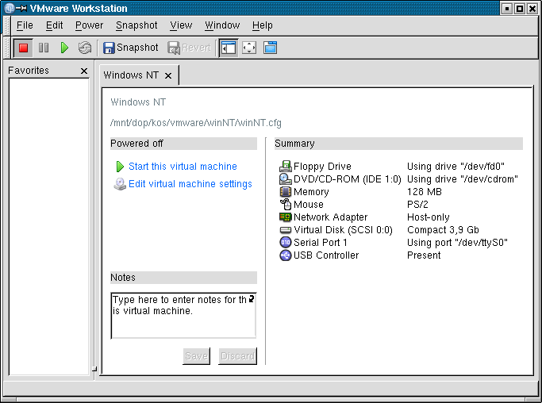Click the "Present" USB controller value
542x403 pixels.
click(424, 255)
